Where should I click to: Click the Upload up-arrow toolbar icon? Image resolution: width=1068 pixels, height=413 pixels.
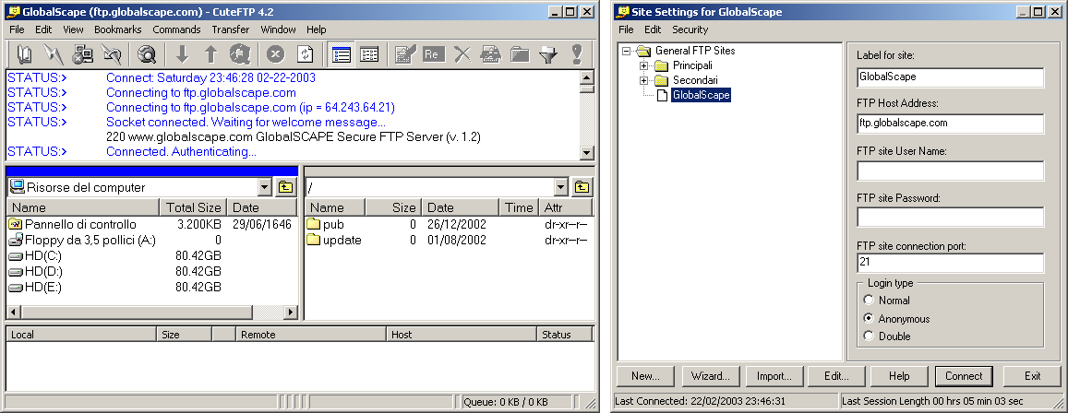click(210, 53)
